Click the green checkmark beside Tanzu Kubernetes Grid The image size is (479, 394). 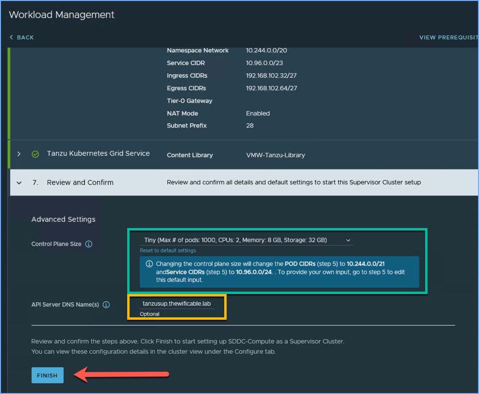click(35, 154)
